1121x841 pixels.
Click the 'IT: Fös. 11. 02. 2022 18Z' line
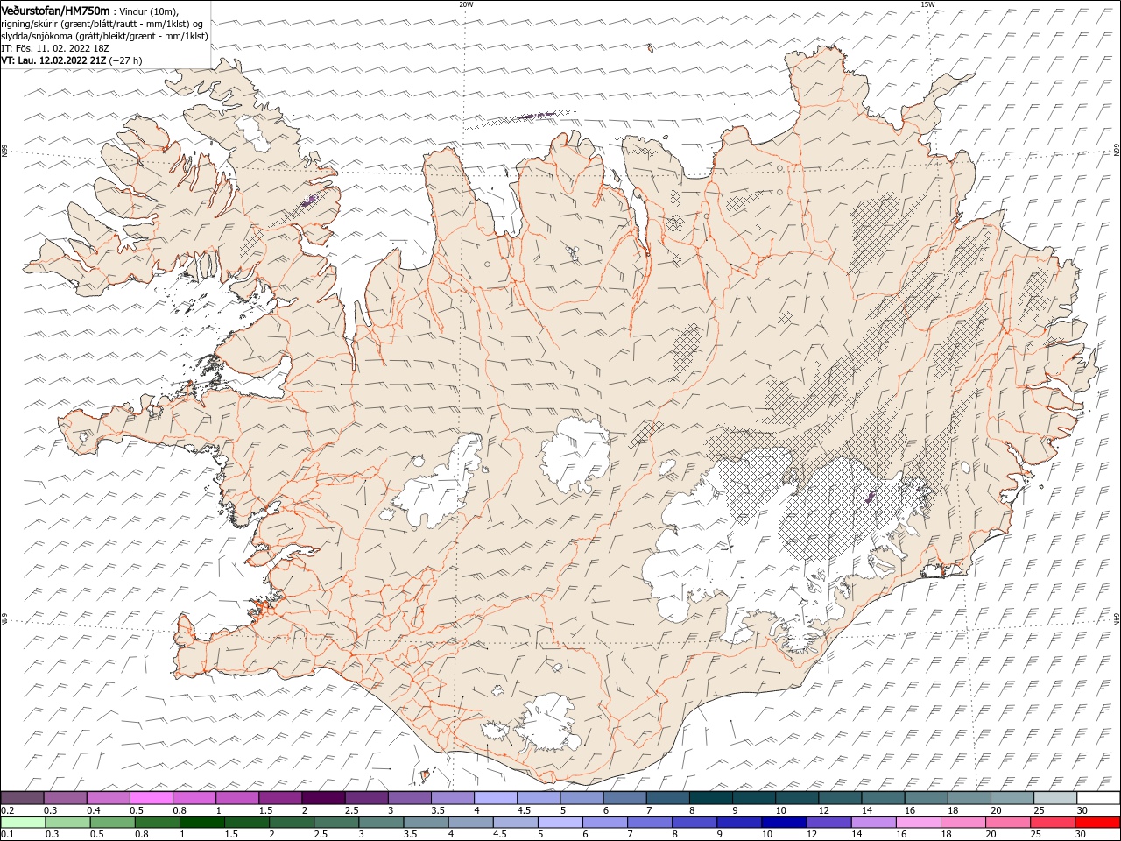click(x=55, y=48)
